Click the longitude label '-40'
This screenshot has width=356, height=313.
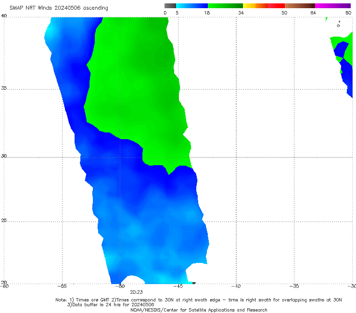coord(236,286)
